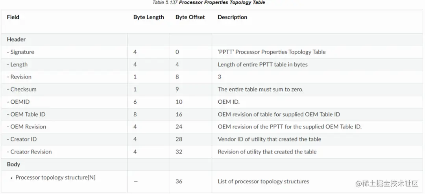The image size is (425, 194).
Task: Click the 'Field' column header
Action: point(13,17)
